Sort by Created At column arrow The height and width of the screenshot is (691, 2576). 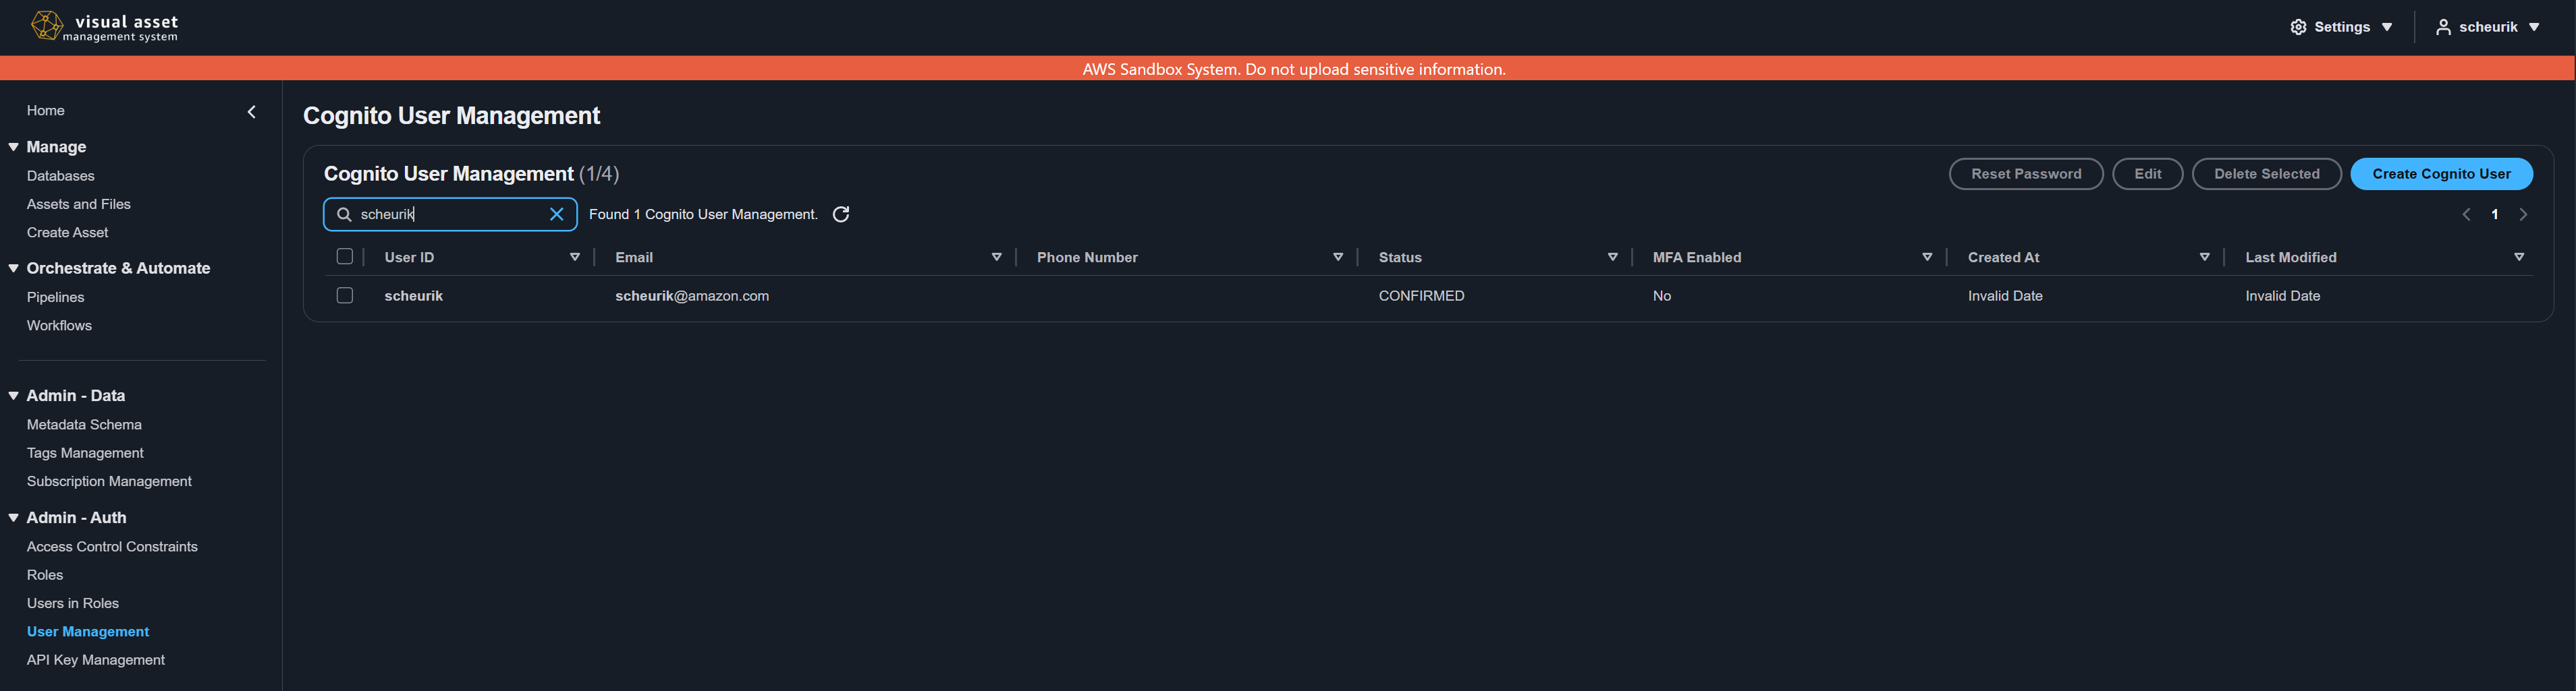tap(2204, 258)
